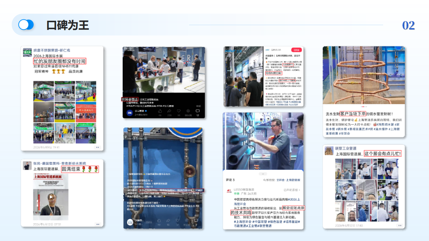The width and height of the screenshot is (429, 241).
Task: Click the red 已关注 follow button
Action: pyautogui.click(x=296, y=50)
